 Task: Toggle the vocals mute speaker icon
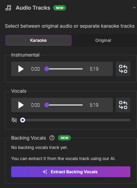[x=14, y=120]
